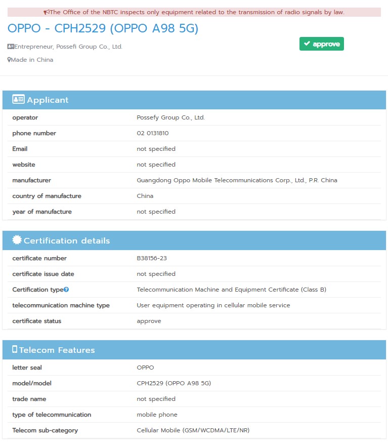
Task: Select country of manufacture value China
Action: tap(145, 196)
